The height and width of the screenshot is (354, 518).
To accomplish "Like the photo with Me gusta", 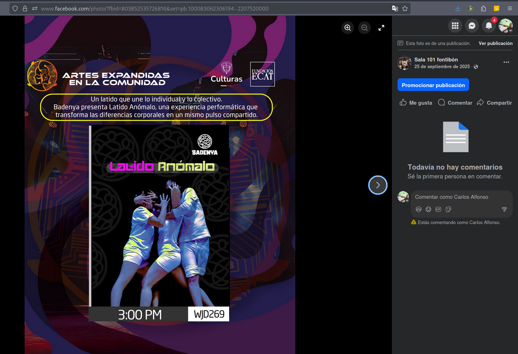I will pyautogui.click(x=416, y=103).
